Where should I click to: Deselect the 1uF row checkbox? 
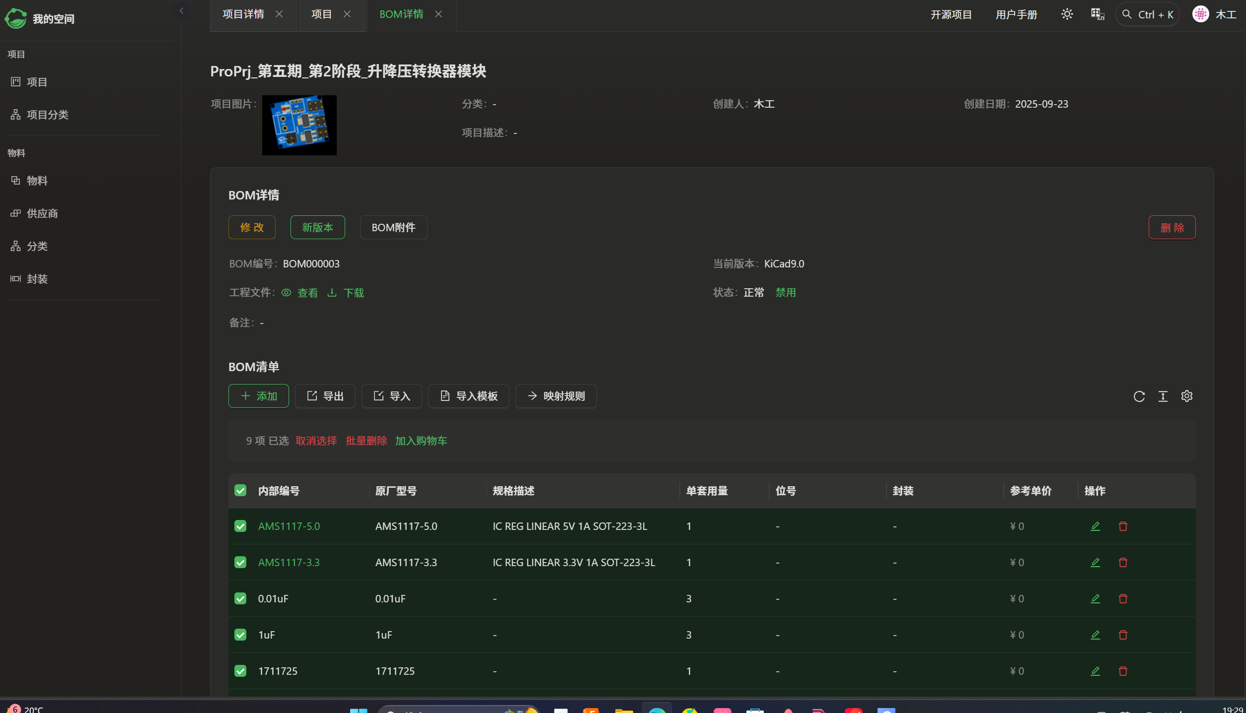coord(240,635)
